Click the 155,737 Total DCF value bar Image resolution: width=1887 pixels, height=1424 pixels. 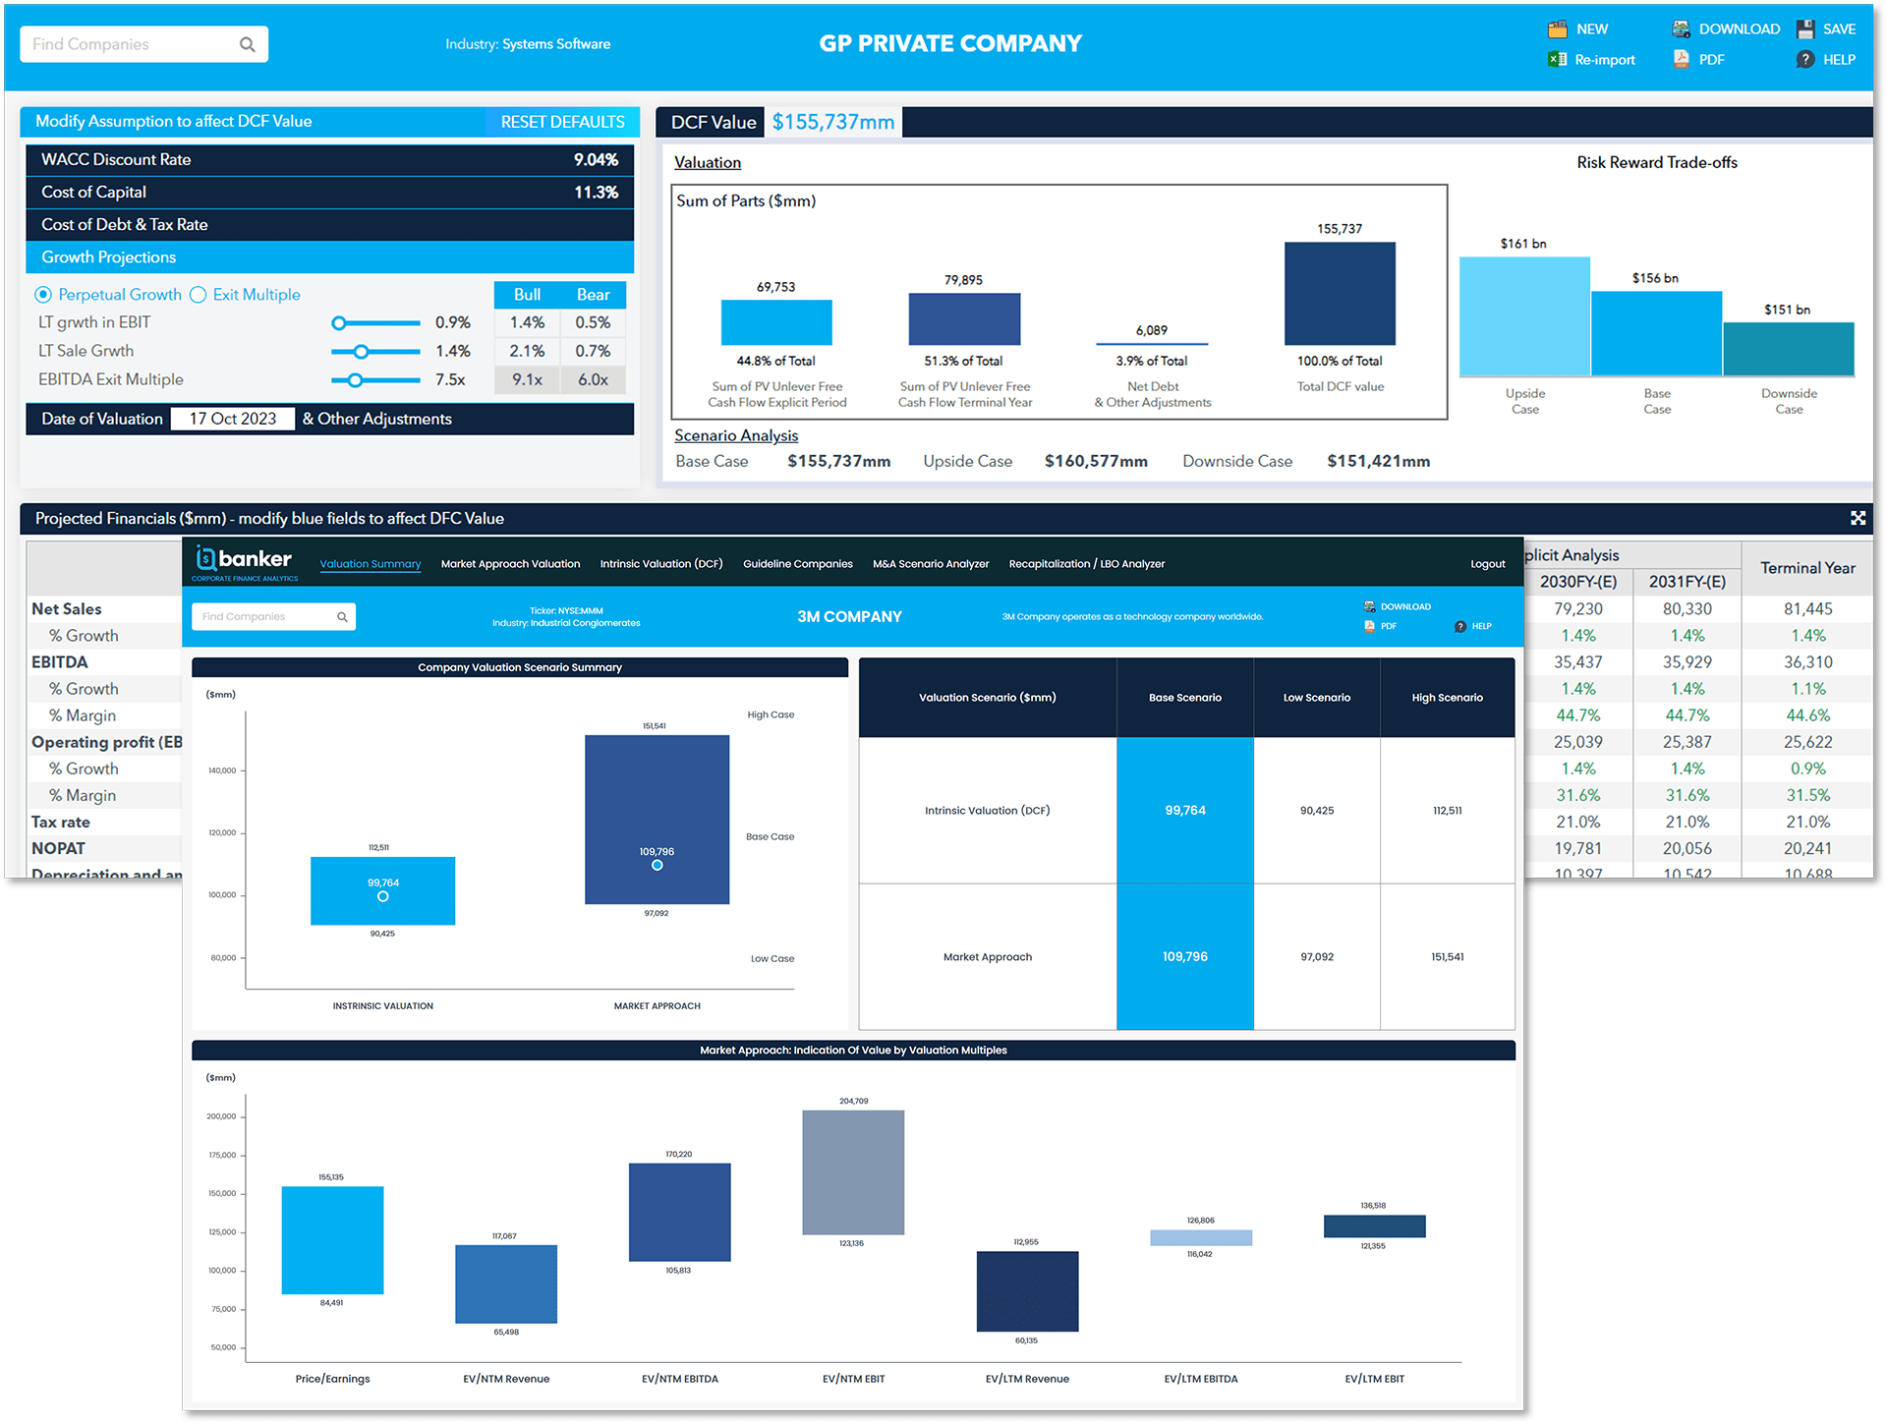click(x=1340, y=294)
